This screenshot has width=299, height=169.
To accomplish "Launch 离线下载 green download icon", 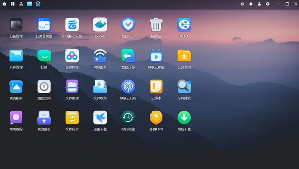I will (x=184, y=118).
